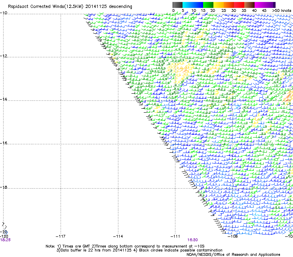293x257 pixels.
Task: Click the 'Times are GMT' note line
Action: 125,246
